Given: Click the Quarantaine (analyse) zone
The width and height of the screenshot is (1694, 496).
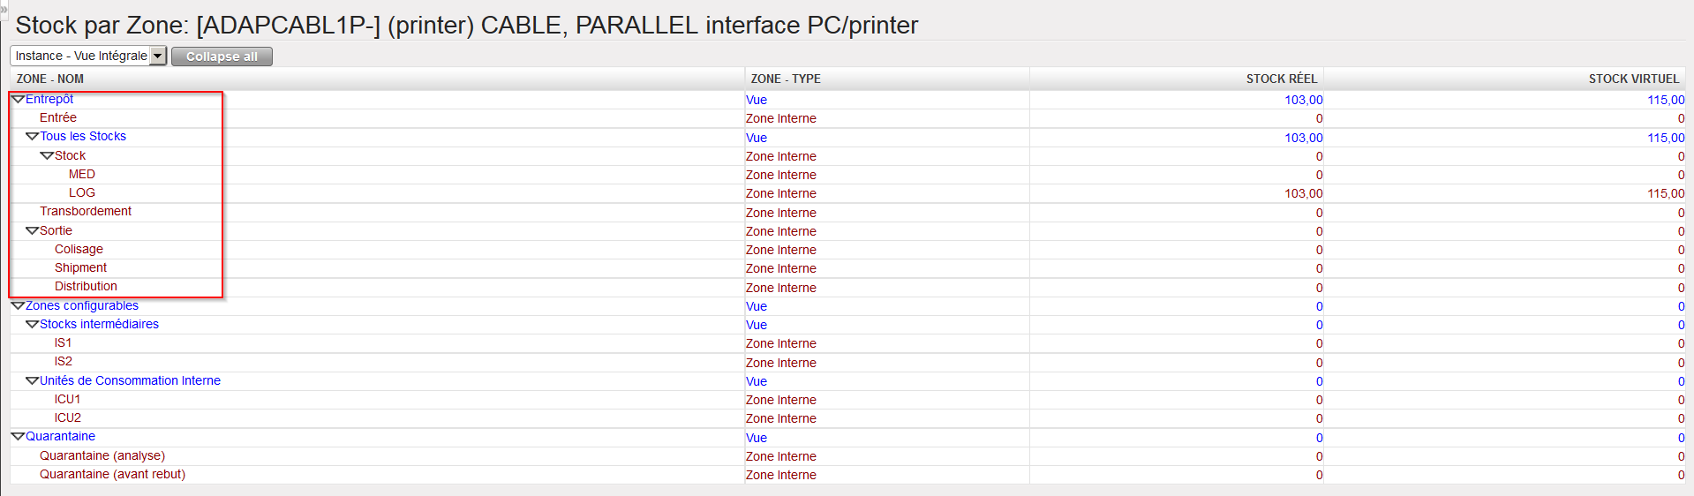Looking at the screenshot, I should [x=102, y=456].
